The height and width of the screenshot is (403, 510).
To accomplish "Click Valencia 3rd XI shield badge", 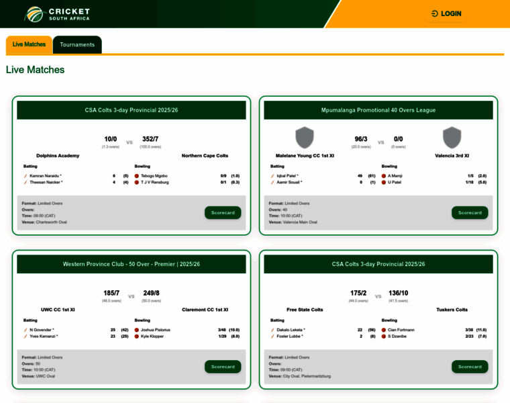I will click(452, 138).
